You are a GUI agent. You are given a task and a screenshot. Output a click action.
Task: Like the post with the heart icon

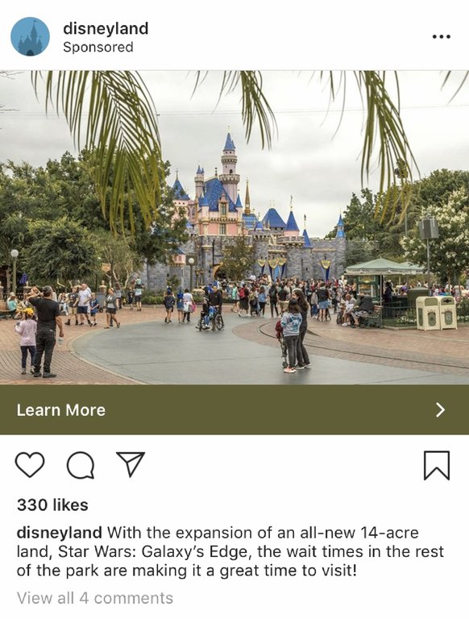click(x=30, y=465)
